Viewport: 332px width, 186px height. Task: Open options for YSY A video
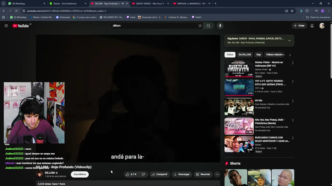point(293,81)
